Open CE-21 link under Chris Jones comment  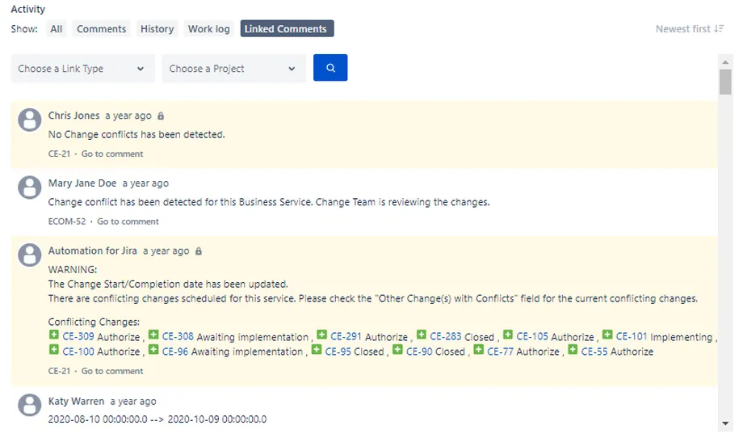(x=59, y=154)
